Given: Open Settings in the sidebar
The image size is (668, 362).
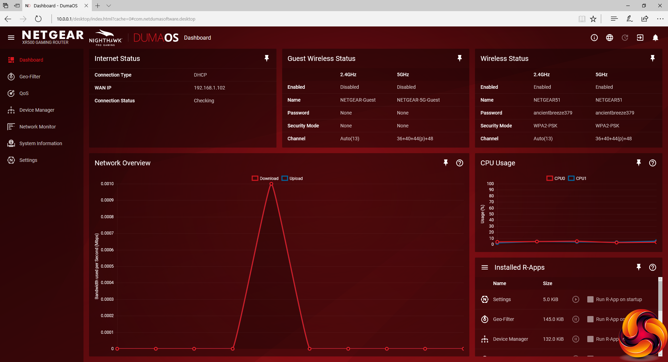Looking at the screenshot, I should [28, 160].
